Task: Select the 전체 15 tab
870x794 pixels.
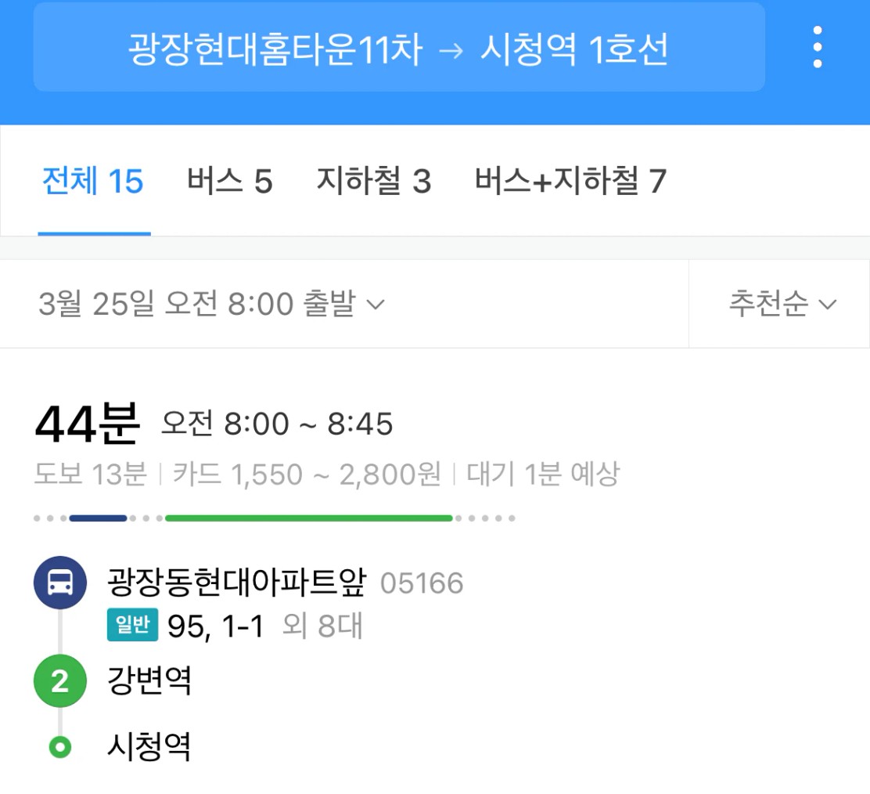Action: point(93,181)
